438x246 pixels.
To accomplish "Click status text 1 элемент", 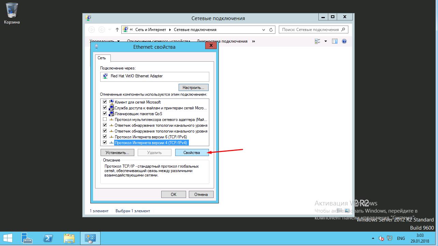I will tap(99, 211).
